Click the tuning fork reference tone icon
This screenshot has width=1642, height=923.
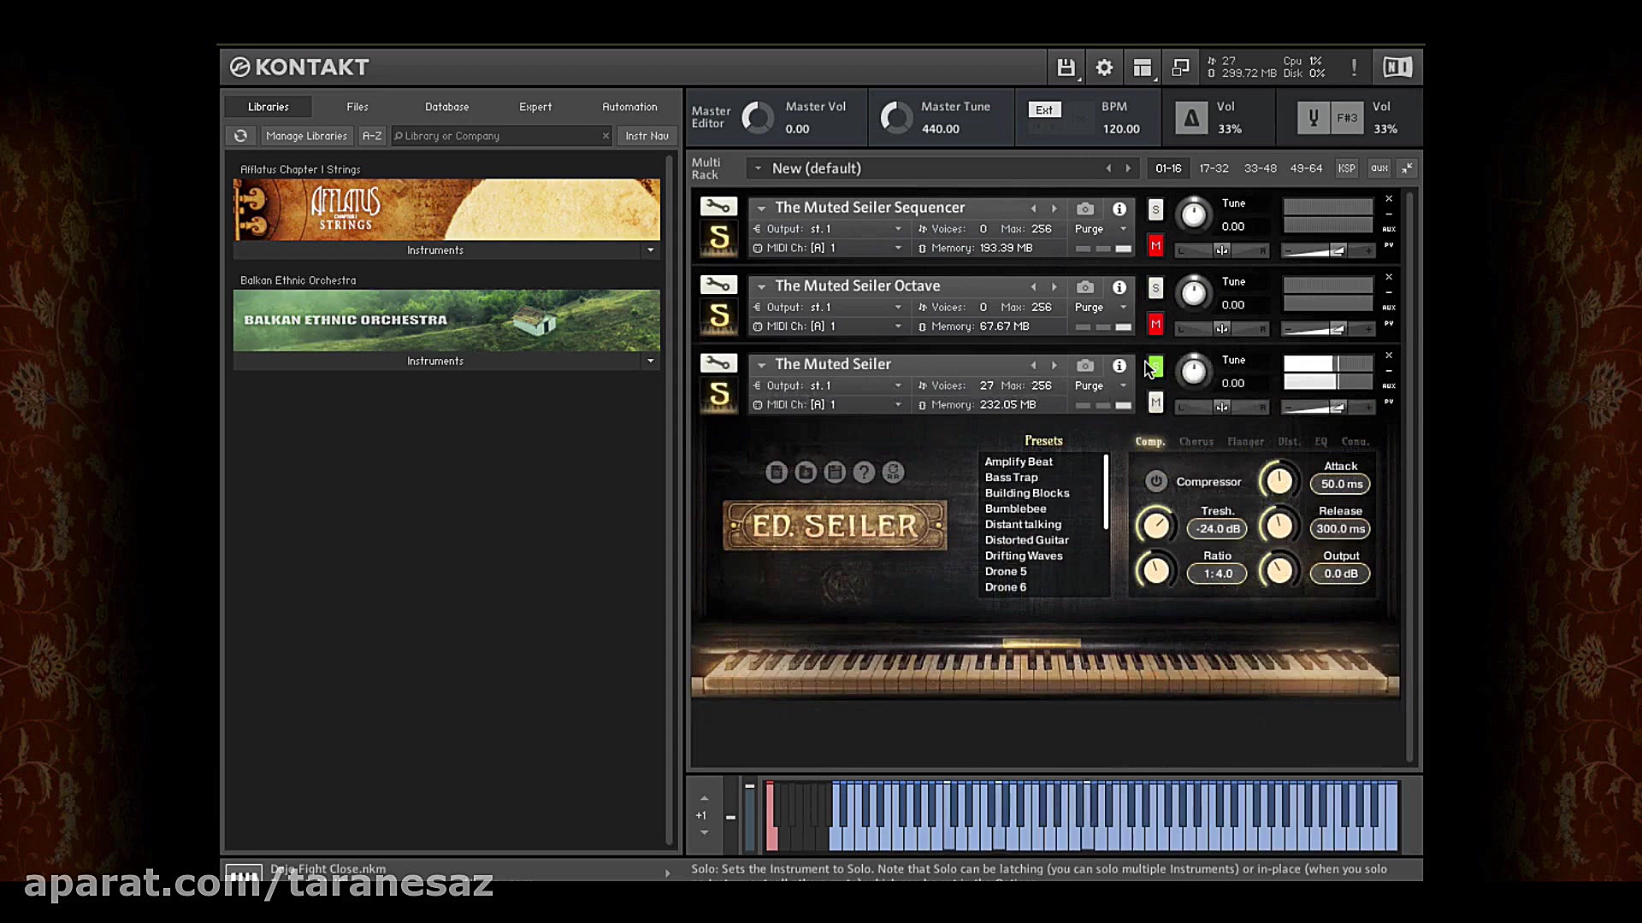tap(1314, 118)
